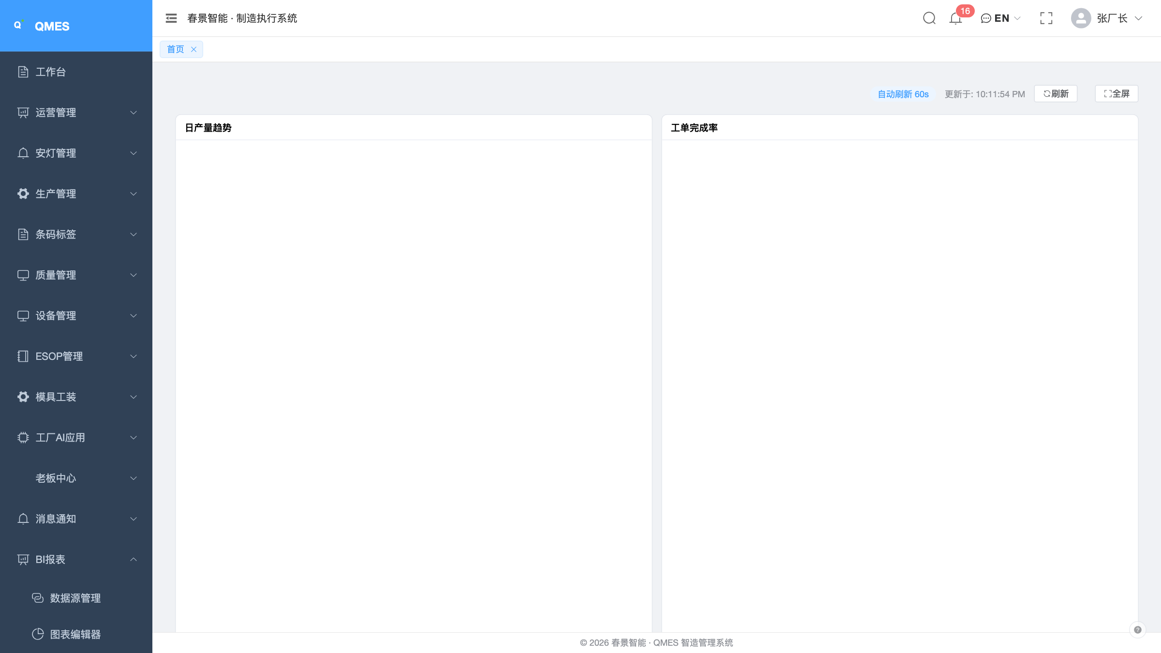Image resolution: width=1161 pixels, height=653 pixels.
Task: Expand the 生产管理 menu chevron
Action: (134, 193)
